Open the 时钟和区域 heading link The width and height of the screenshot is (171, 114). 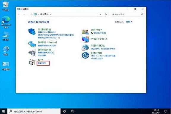click(98, 45)
